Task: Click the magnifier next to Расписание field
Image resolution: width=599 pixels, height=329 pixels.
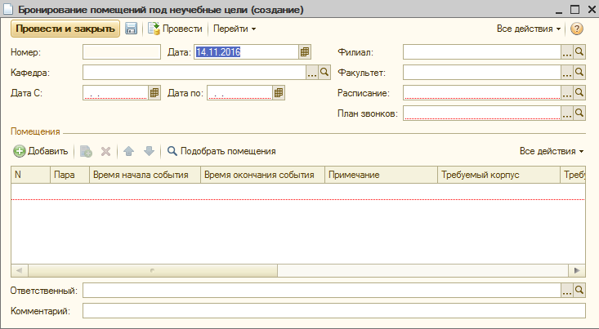Action: tap(579, 92)
